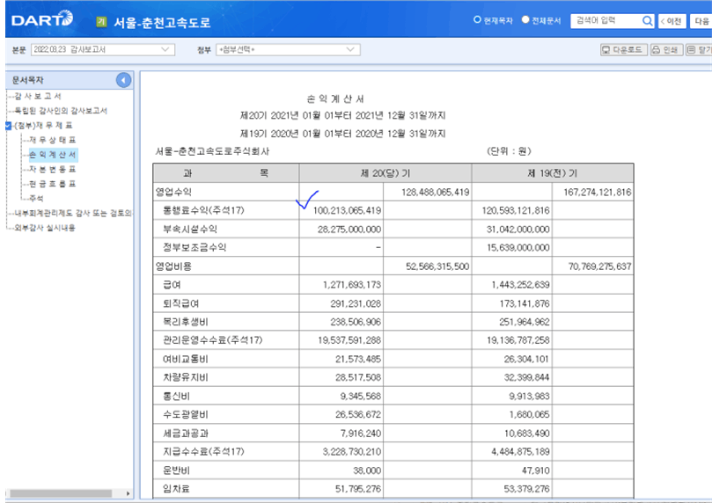Click value 128,488,065,419
The width and height of the screenshot is (712, 503).
pos(435,192)
